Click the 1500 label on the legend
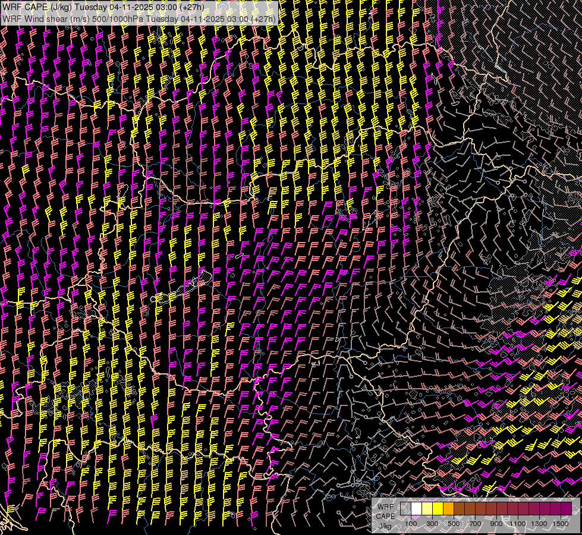The image size is (582, 535). tap(561, 524)
